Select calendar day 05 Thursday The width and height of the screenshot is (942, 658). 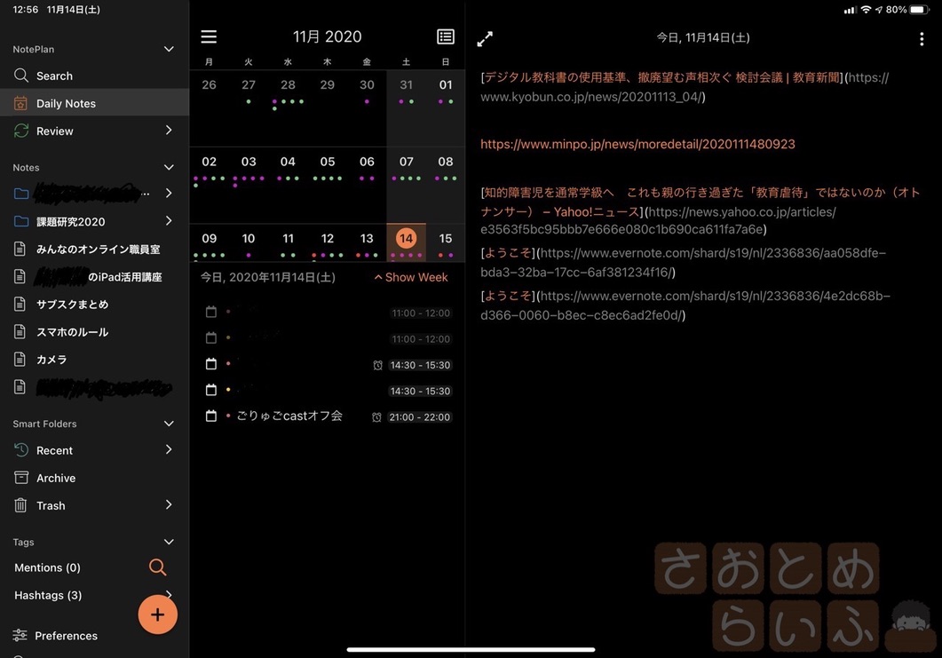click(328, 162)
